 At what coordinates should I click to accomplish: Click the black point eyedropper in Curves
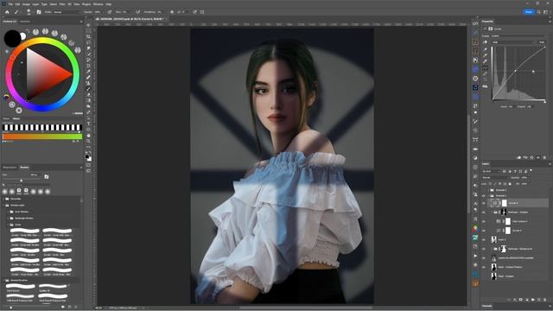coord(486,49)
